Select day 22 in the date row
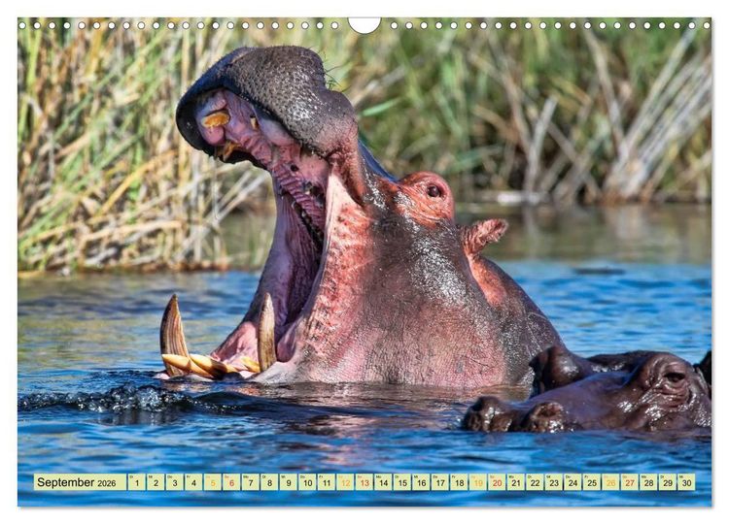This screenshot has height=524, width=729. tap(536, 482)
